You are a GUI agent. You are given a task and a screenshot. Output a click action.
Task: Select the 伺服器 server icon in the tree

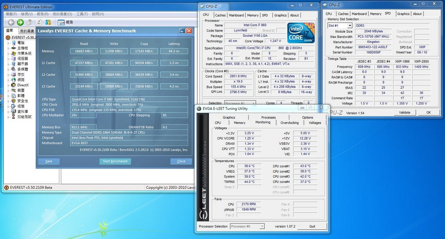point(14,59)
